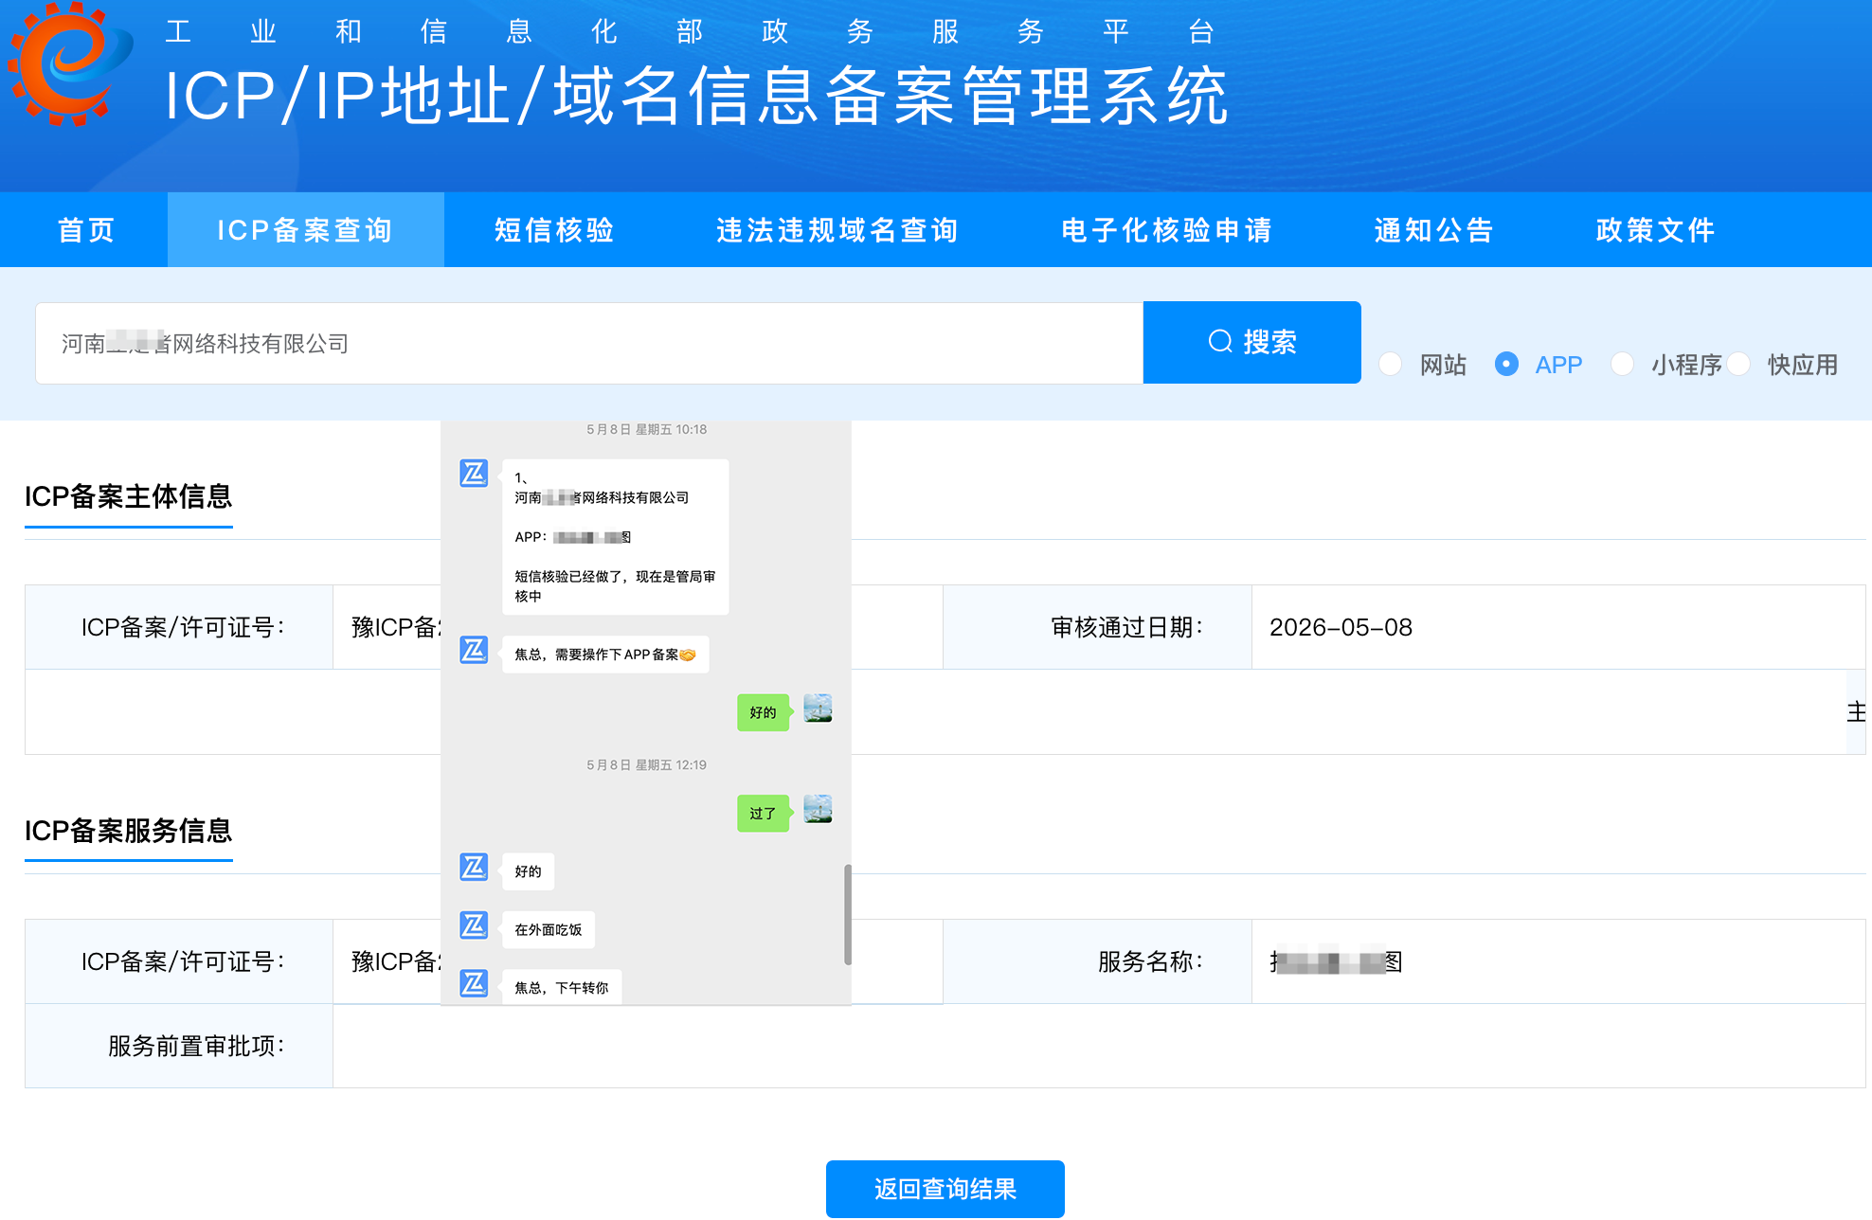Click the 服务名称 label cell
The width and height of the screenshot is (1872, 1220).
[1097, 961]
